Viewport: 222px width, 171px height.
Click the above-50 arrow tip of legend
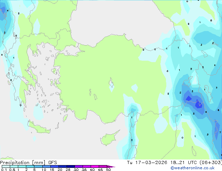111,166
